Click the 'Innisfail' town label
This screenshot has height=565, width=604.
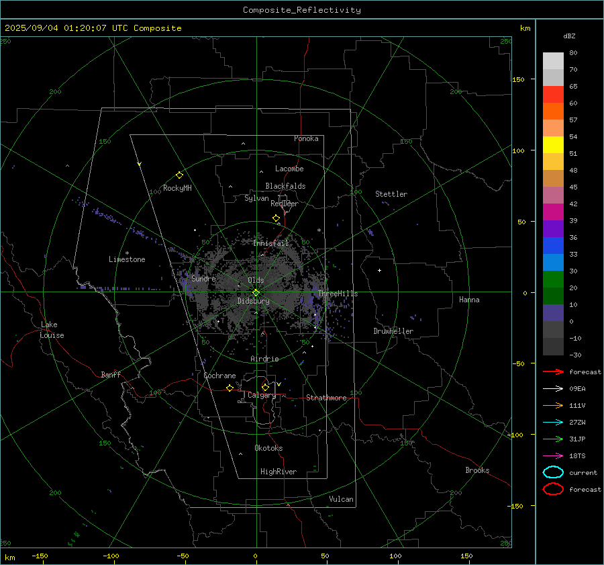click(x=271, y=243)
